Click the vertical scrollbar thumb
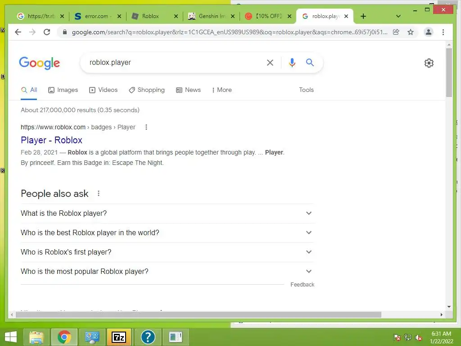Screen dimensions: 461x346 coord(449,73)
